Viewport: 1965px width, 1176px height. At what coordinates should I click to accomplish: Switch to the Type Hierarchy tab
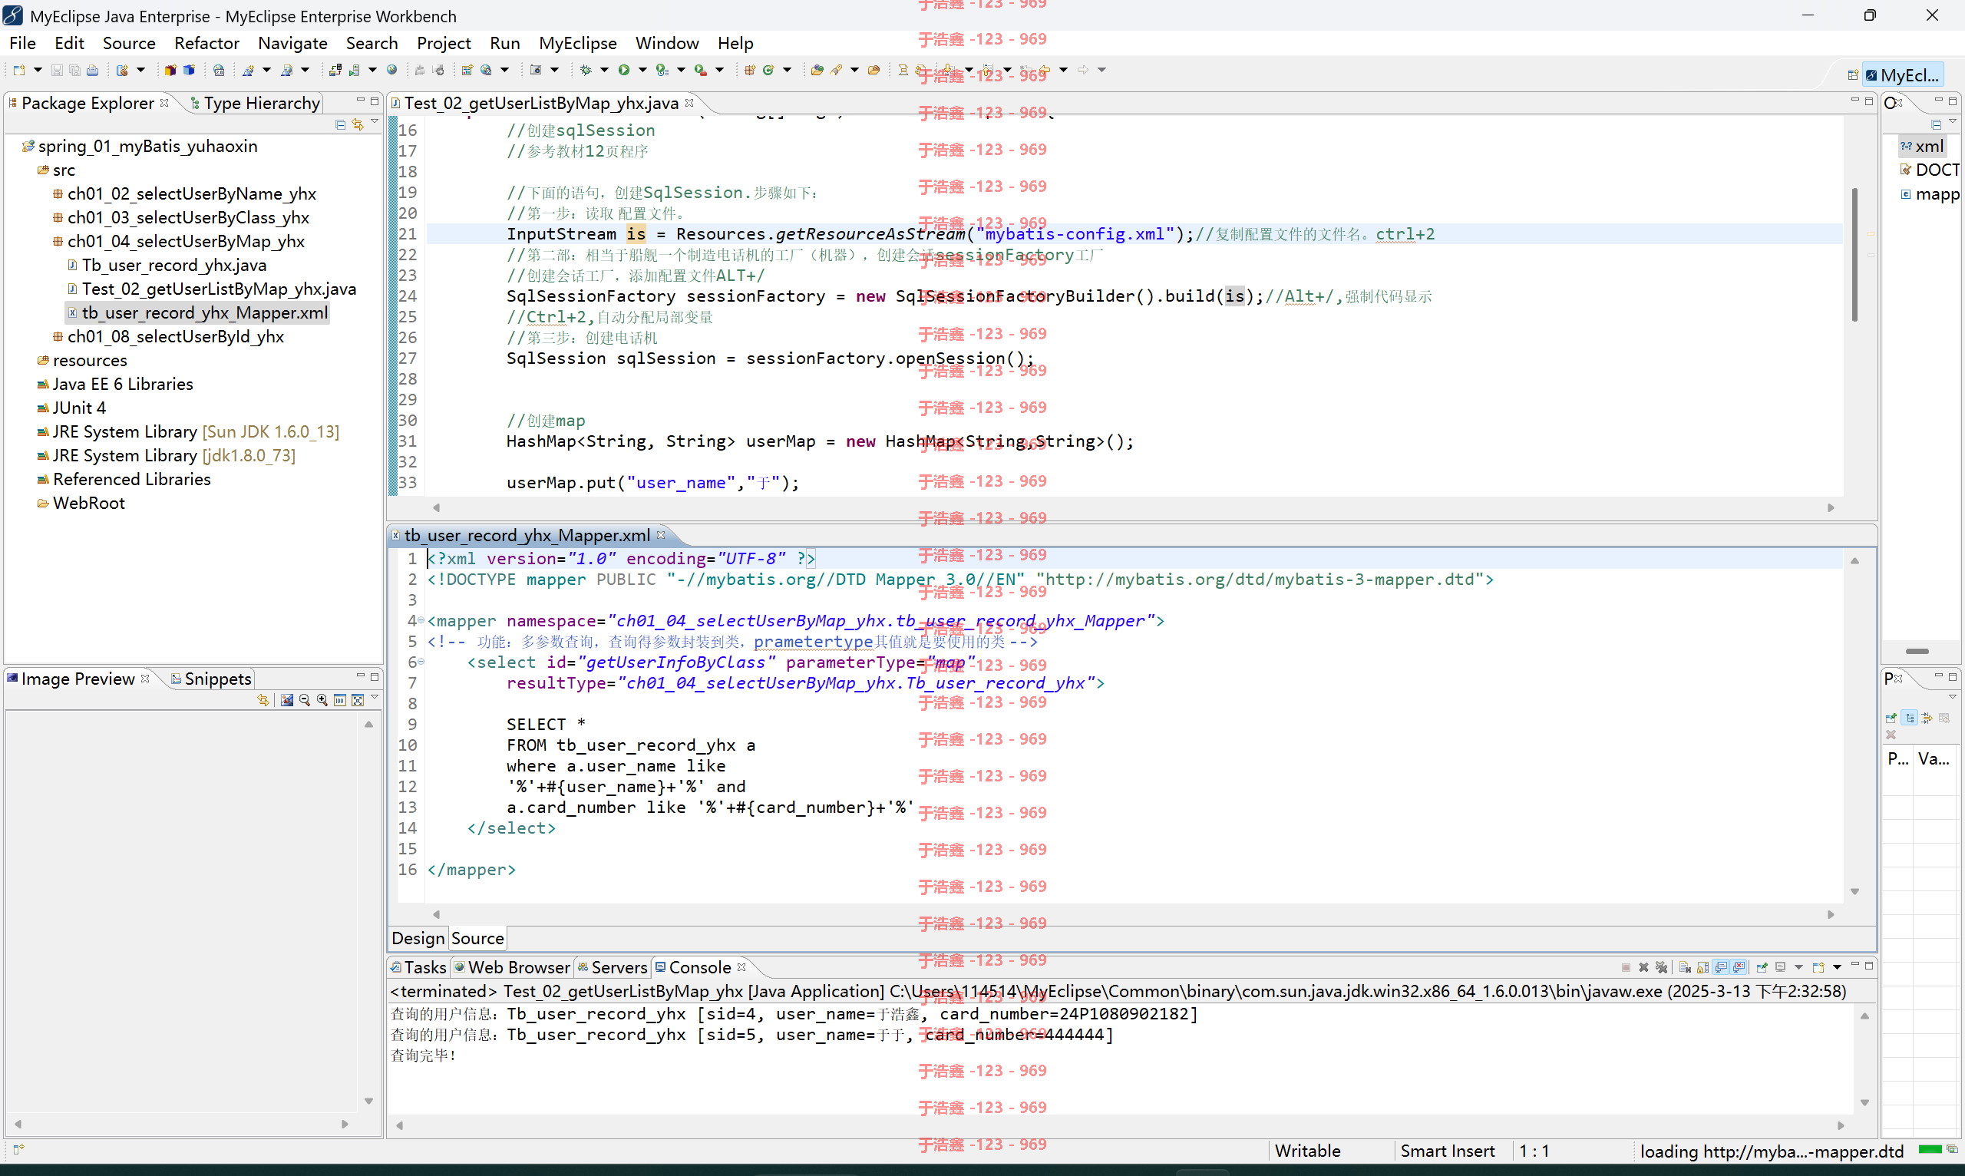click(x=255, y=103)
